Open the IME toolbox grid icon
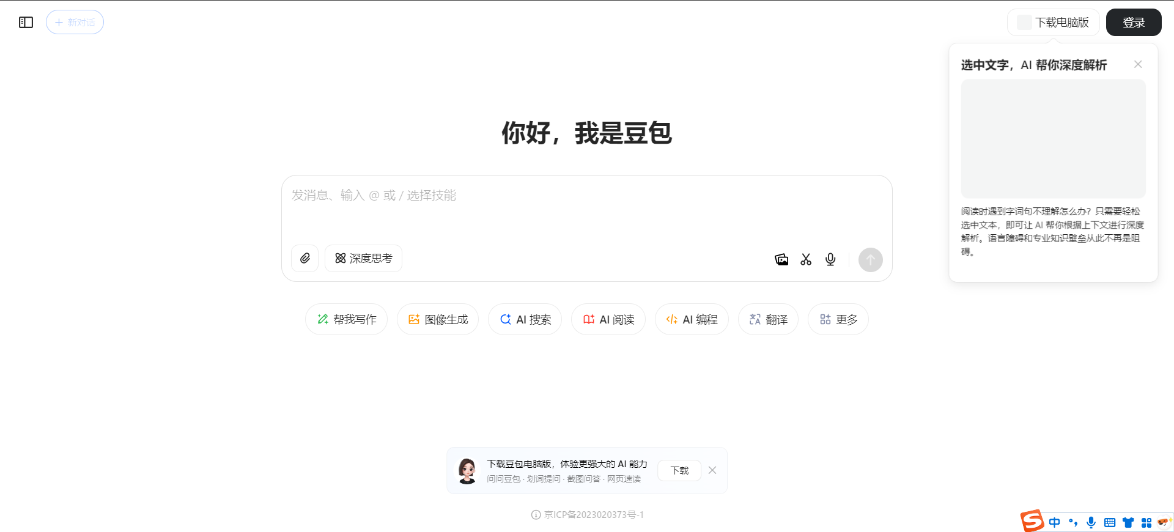The width and height of the screenshot is (1174, 532). 1146,522
